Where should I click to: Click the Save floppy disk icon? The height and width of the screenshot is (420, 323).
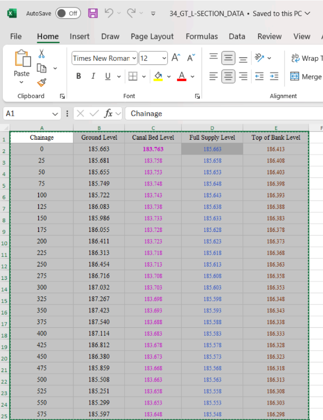tap(93, 13)
